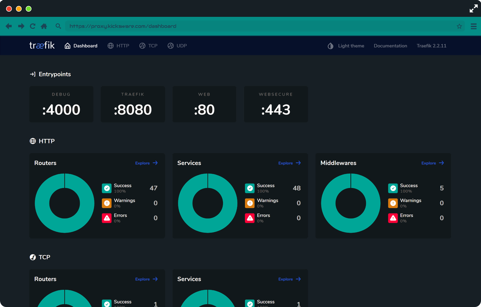Switch to the HTTP tab
481x307 pixels.
click(x=119, y=46)
